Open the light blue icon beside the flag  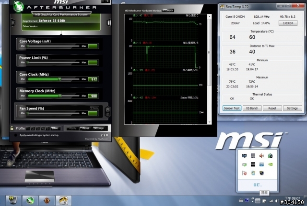coord(253,173)
